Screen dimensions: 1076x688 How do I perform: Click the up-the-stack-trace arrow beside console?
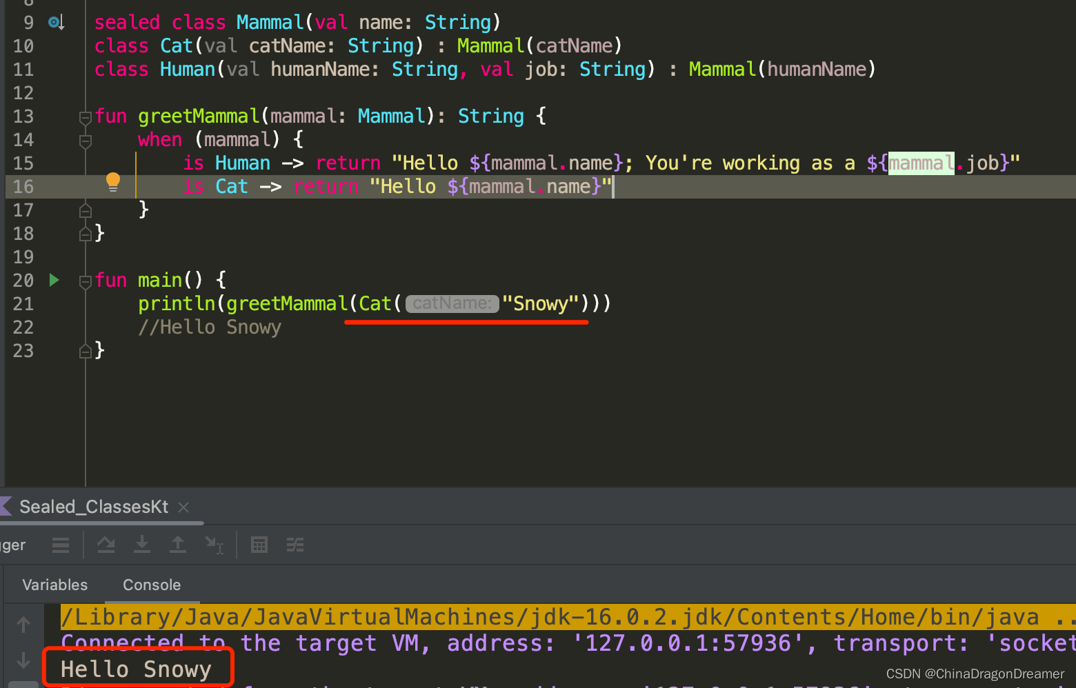23,625
